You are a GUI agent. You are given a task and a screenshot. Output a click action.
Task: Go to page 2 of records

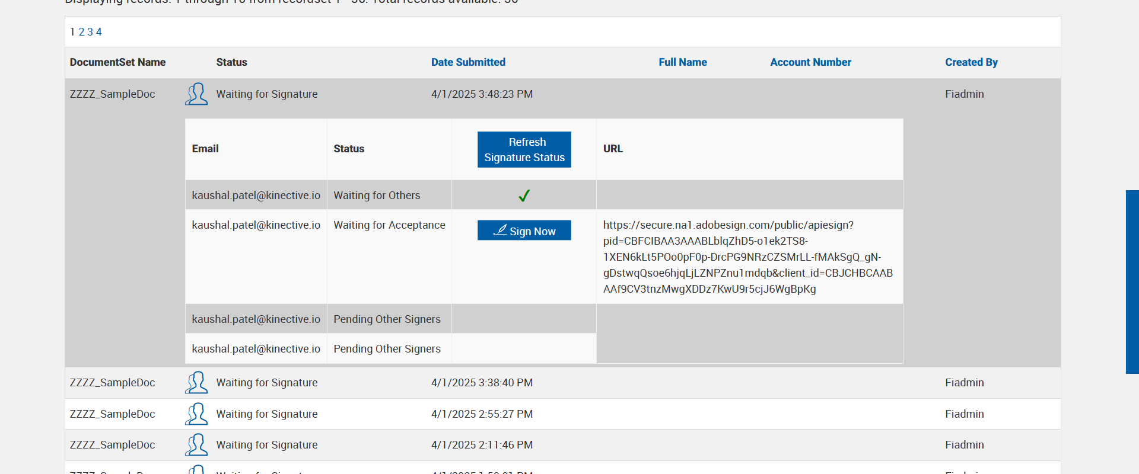point(82,32)
